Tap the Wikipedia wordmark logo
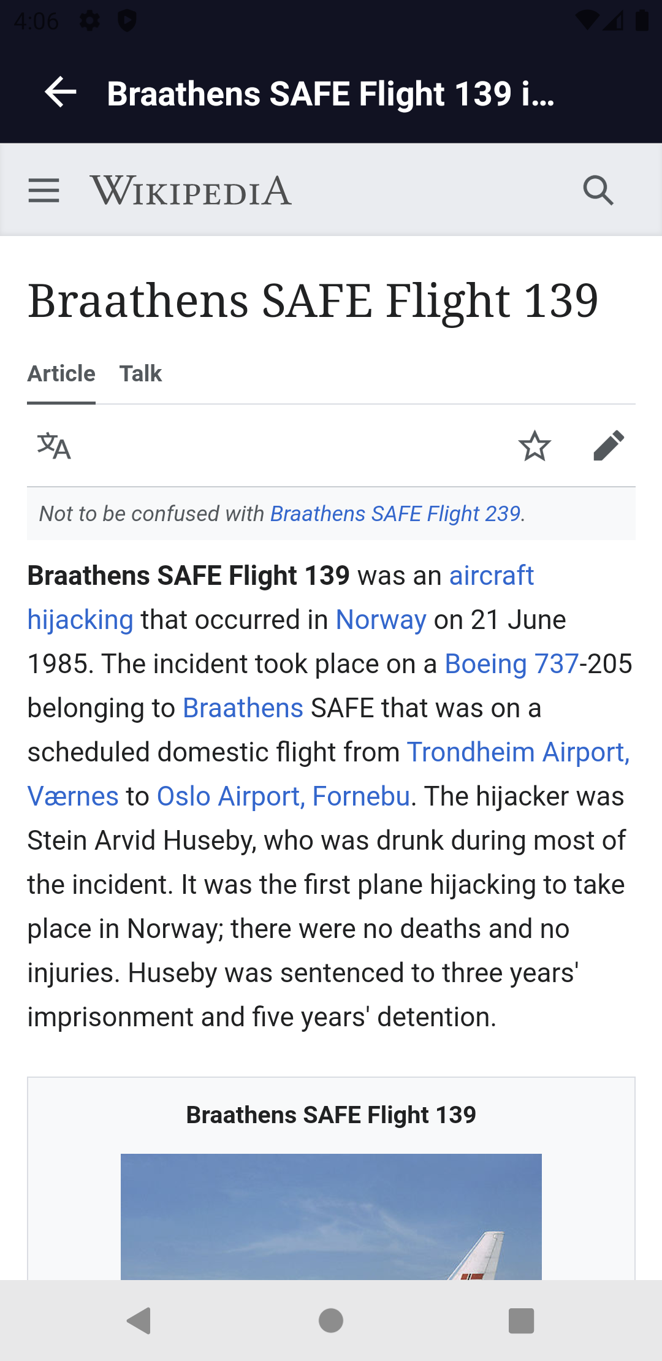The width and height of the screenshot is (662, 1361). click(191, 191)
